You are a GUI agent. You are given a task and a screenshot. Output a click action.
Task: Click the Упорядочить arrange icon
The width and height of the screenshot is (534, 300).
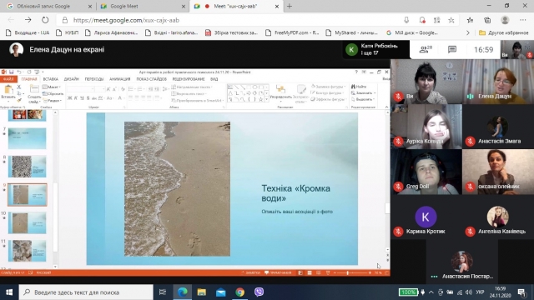[280, 89]
